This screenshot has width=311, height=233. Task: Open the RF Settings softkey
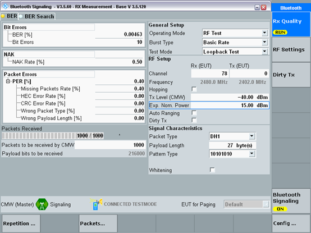(x=291, y=49)
